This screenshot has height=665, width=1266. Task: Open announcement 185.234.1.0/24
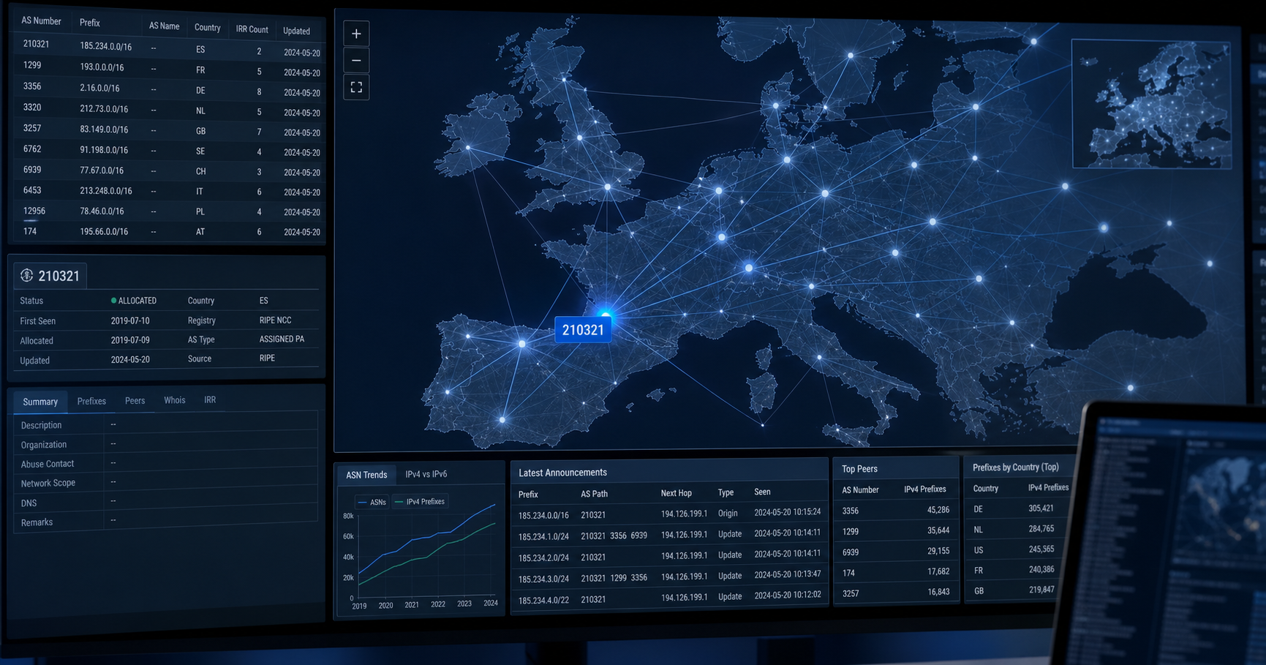(669, 536)
